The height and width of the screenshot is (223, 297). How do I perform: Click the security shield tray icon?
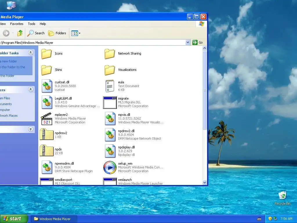(x=270, y=219)
